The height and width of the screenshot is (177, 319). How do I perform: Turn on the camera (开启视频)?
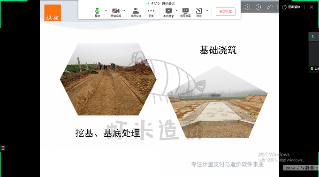116,12
